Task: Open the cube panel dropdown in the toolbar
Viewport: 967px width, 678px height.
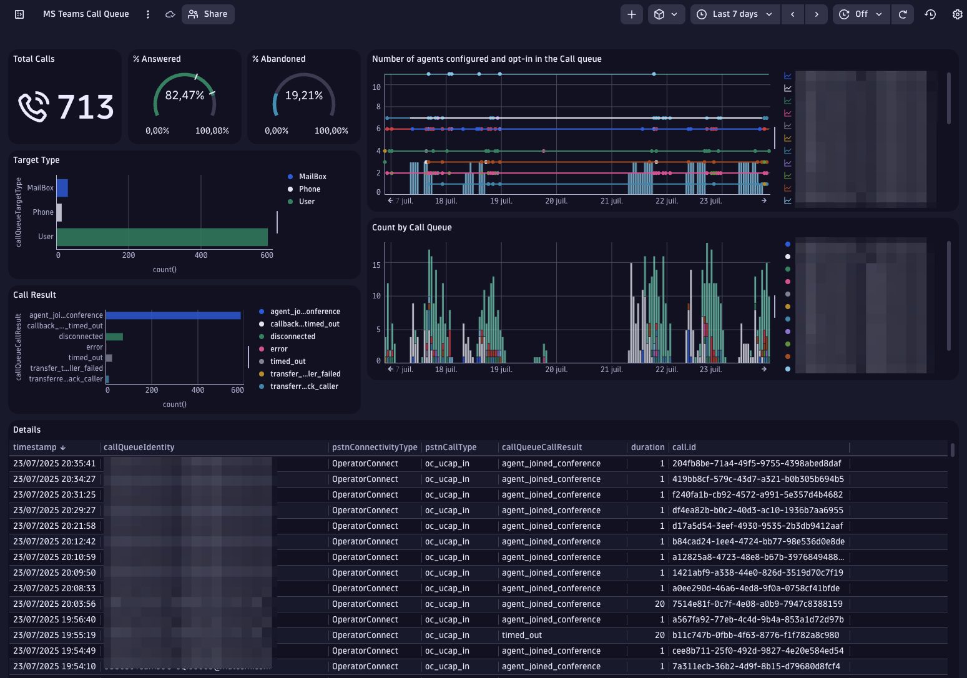Action: (x=666, y=14)
